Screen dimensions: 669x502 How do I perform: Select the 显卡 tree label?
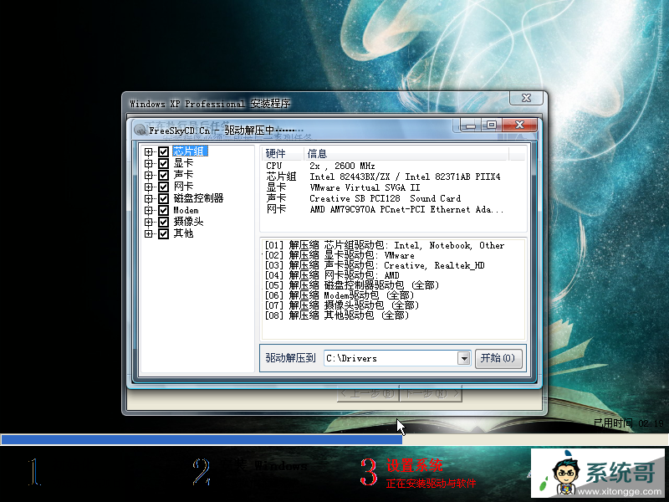pyautogui.click(x=183, y=163)
